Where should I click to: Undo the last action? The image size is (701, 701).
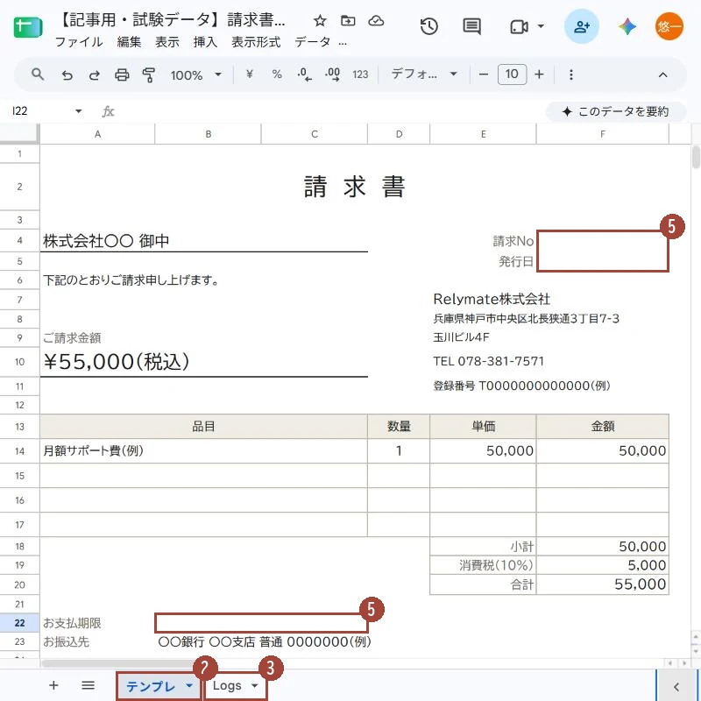67,74
